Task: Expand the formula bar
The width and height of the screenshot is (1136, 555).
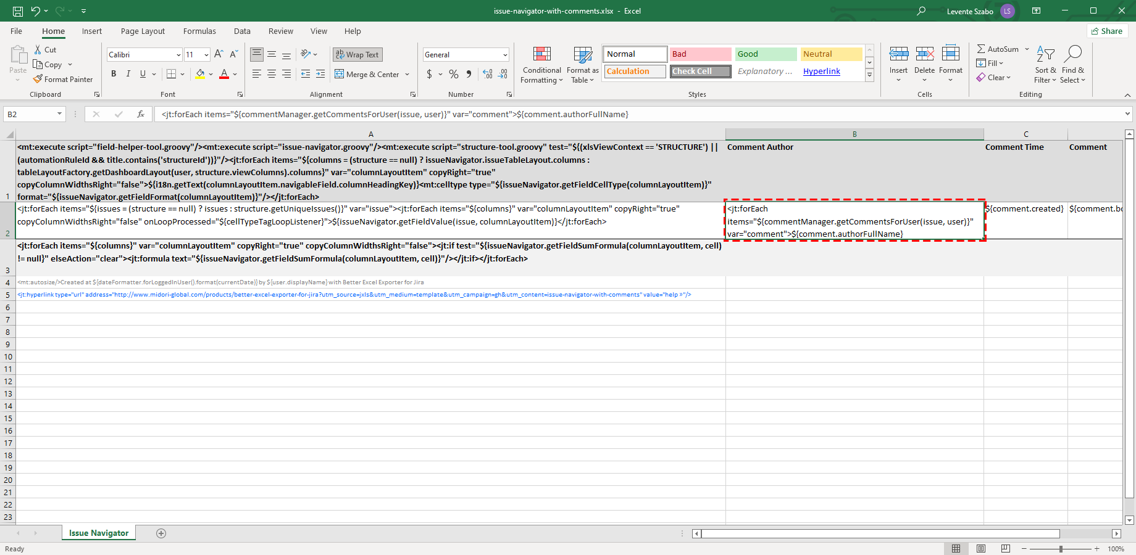Action: coord(1127,114)
